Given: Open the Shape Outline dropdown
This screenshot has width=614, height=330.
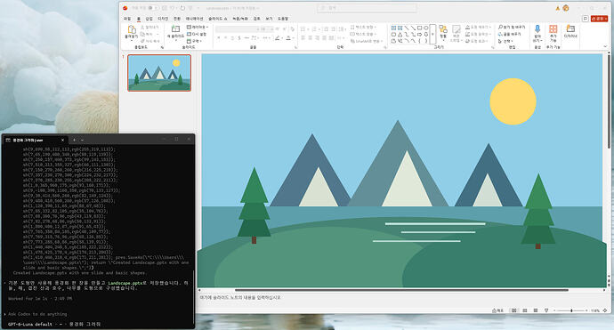Looking at the screenshot, I should (x=477, y=34).
